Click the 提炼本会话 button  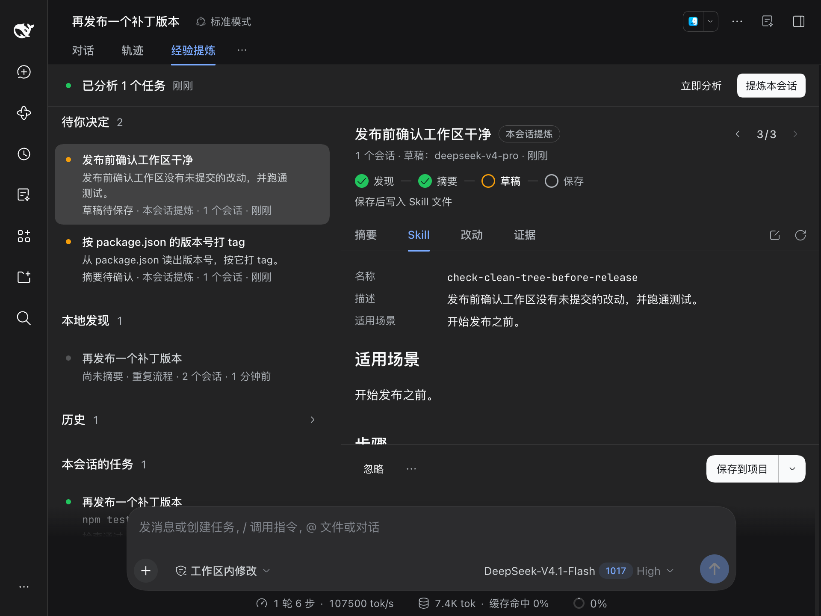[771, 86]
